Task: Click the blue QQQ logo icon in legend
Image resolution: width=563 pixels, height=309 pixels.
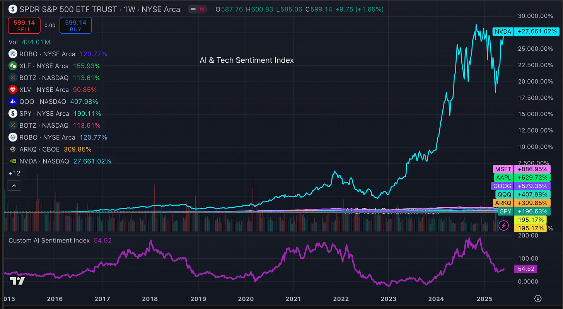Action: click(x=13, y=102)
